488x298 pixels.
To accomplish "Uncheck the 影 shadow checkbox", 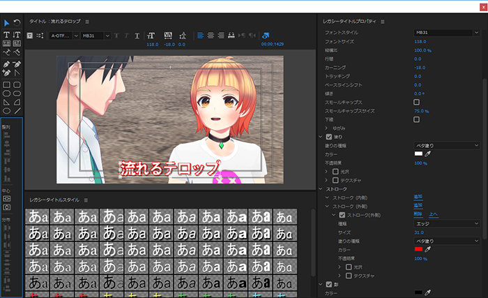I will coord(329,284).
